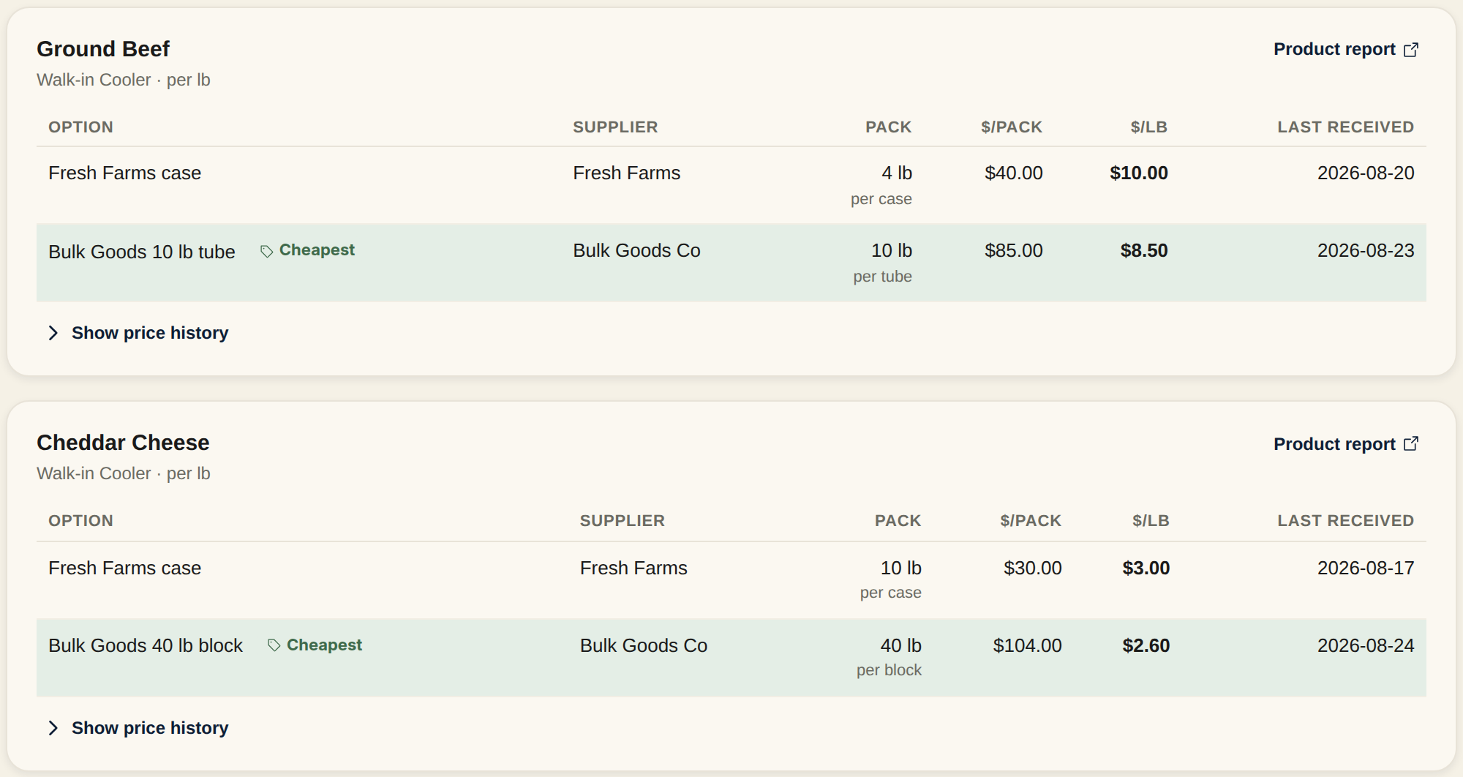
Task: Click last received date 2026-08-17
Action: [x=1366, y=568]
